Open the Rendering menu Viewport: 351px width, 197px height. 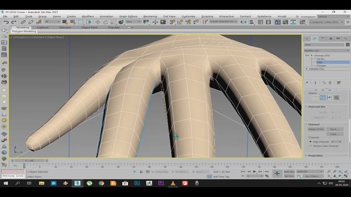150,16
